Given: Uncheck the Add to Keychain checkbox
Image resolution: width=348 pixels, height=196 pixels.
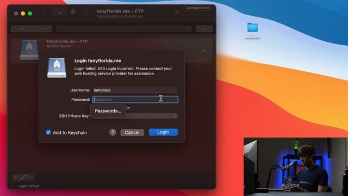Looking at the screenshot, I should coord(48,132).
